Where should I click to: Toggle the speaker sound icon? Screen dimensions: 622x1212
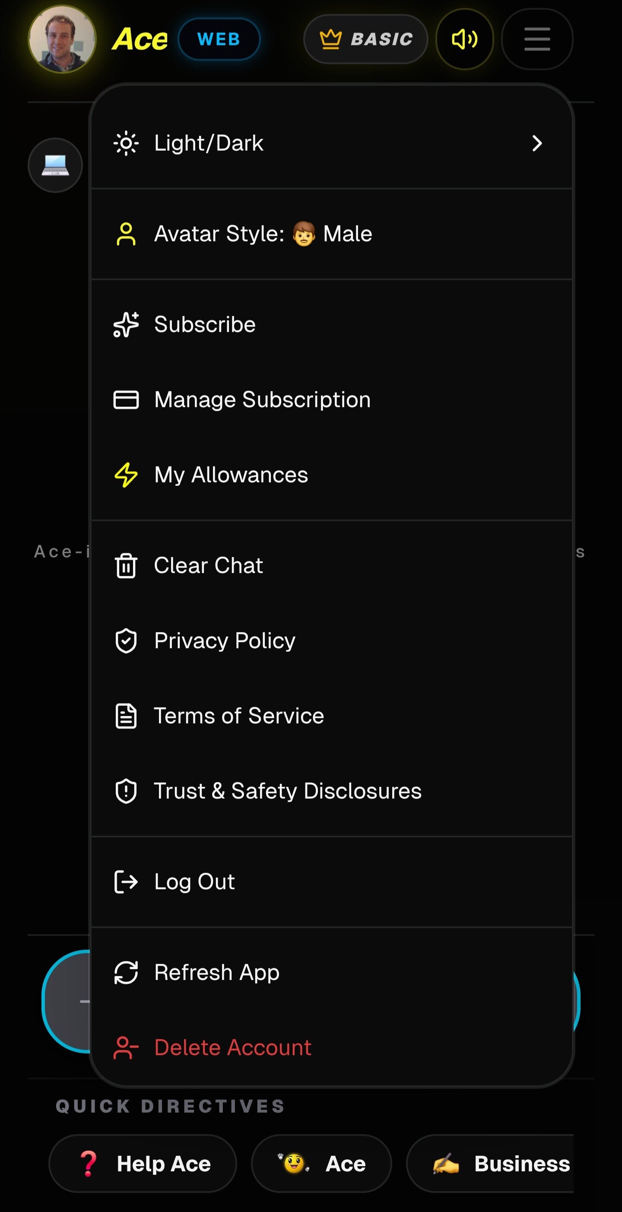(x=464, y=39)
